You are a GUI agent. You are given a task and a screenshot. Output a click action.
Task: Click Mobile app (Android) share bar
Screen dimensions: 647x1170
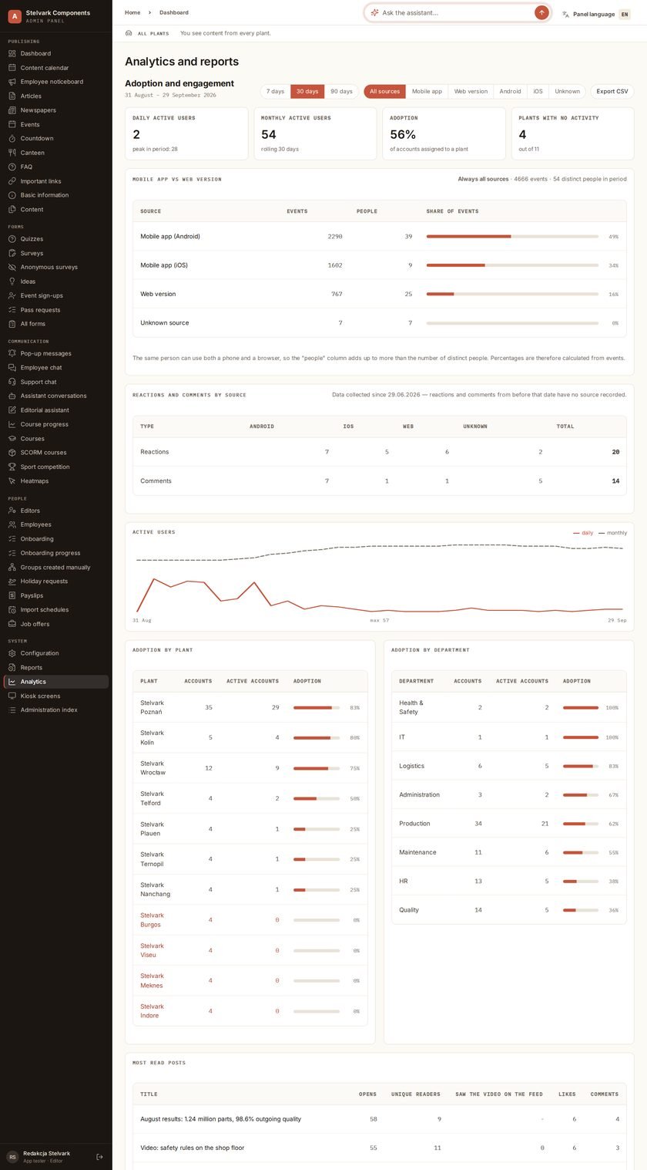click(512, 236)
